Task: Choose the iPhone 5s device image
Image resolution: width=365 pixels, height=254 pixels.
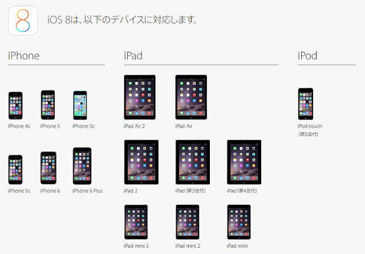Action: pyautogui.click(x=15, y=170)
